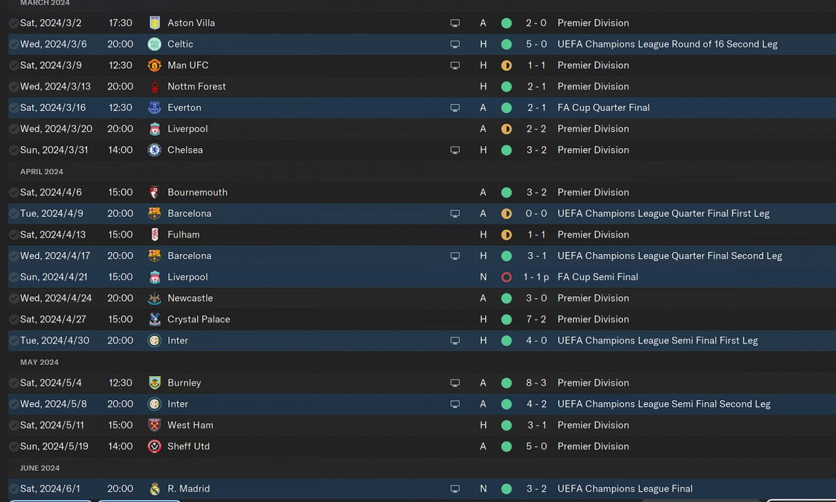Open the UEFA Champions League Final competition link

pos(625,488)
